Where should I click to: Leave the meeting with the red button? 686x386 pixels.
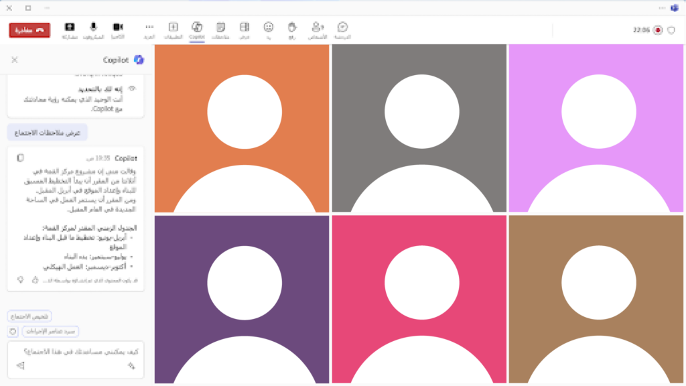pos(29,30)
